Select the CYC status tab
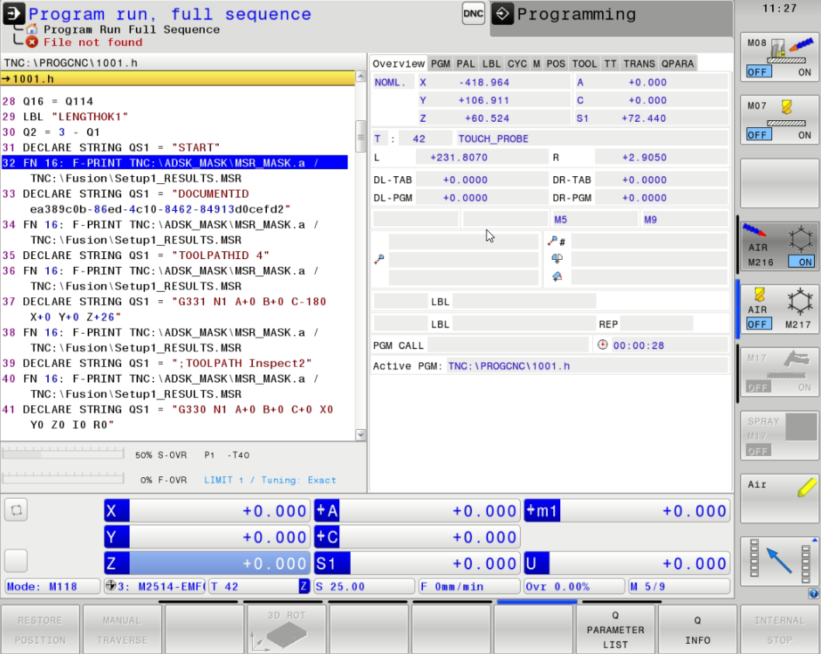821x654 pixels. (517, 64)
